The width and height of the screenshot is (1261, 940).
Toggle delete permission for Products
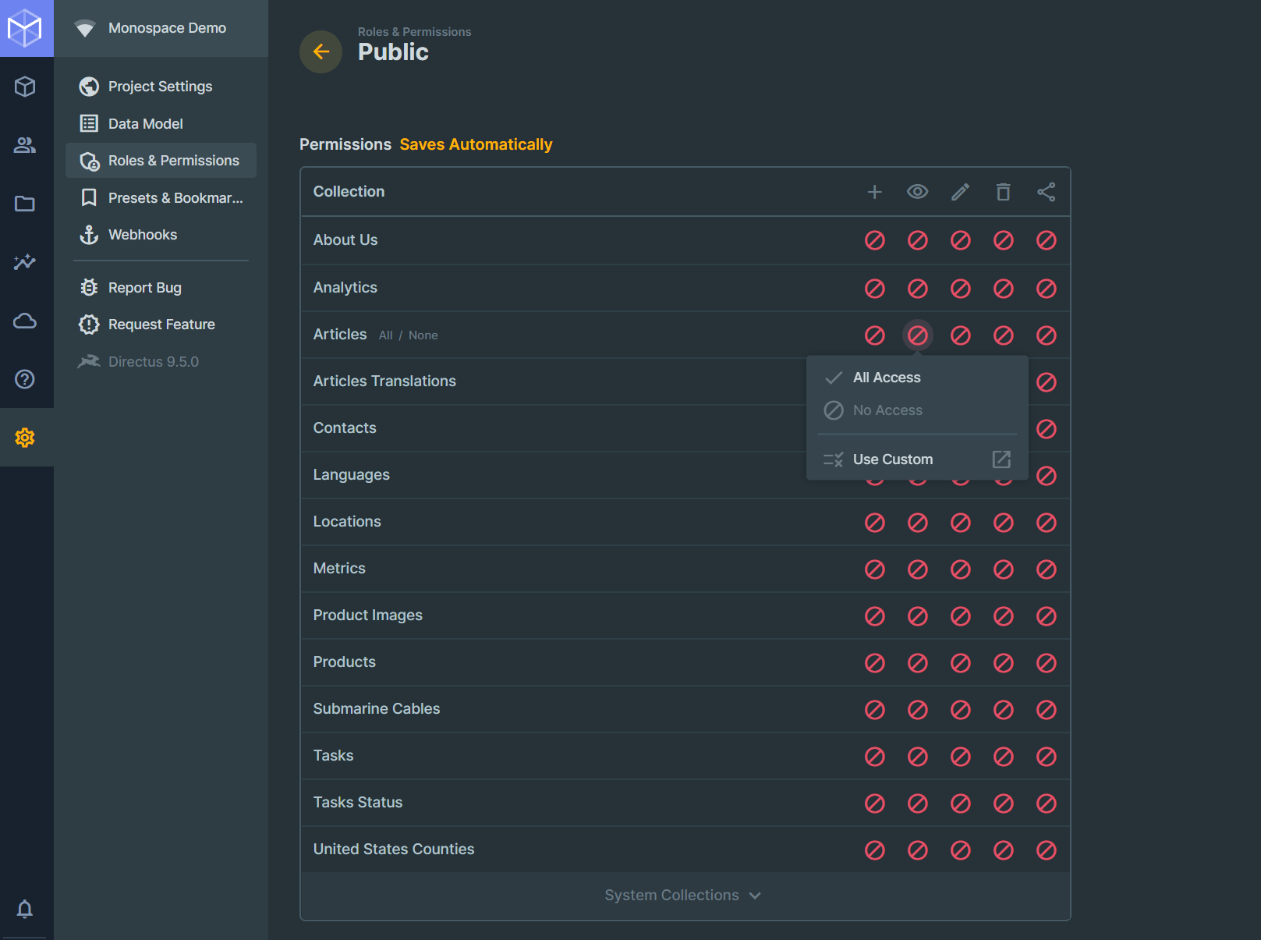[1004, 663]
